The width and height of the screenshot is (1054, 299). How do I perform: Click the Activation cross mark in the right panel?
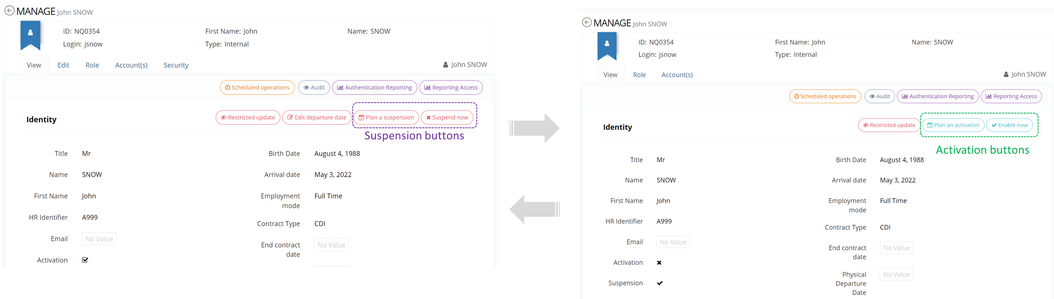pyautogui.click(x=659, y=263)
